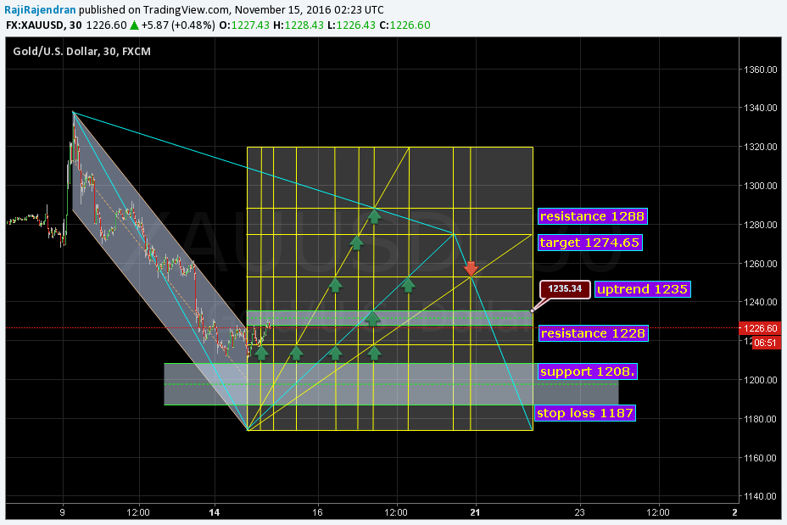Viewport: 787px width, 525px height.
Task: Select the +5.87 (+0.48%) change value
Action: (x=178, y=25)
